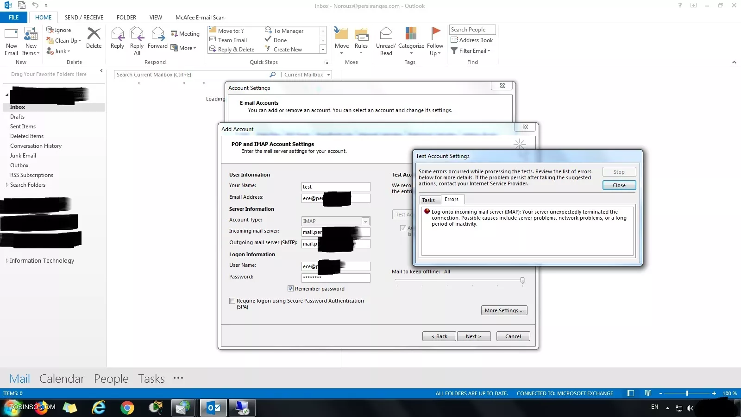Click the Meeting reply icon
Screen dimensions: 741x417
pyautogui.click(x=174, y=34)
